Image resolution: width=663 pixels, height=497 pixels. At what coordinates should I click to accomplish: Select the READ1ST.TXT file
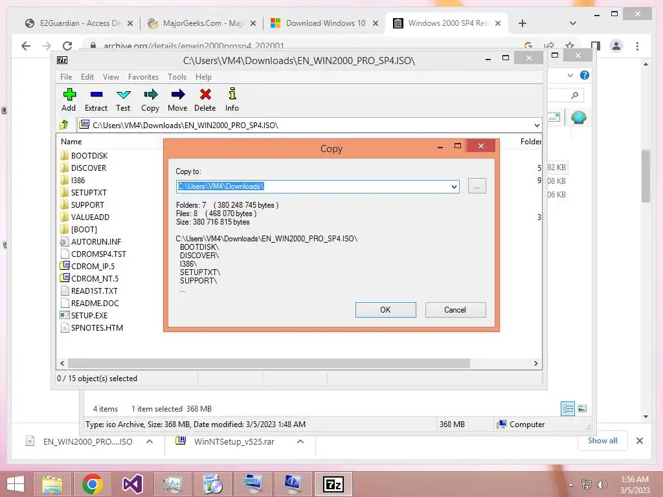point(95,291)
